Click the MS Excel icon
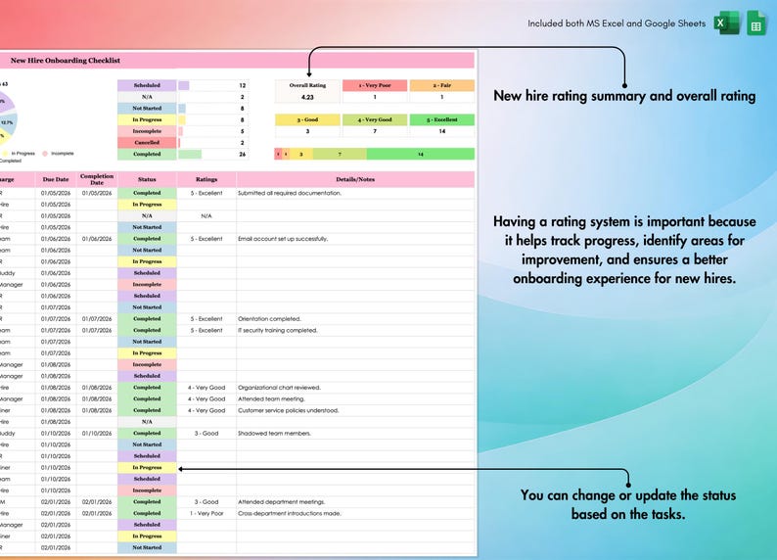The height and width of the screenshot is (560, 777). [x=726, y=23]
